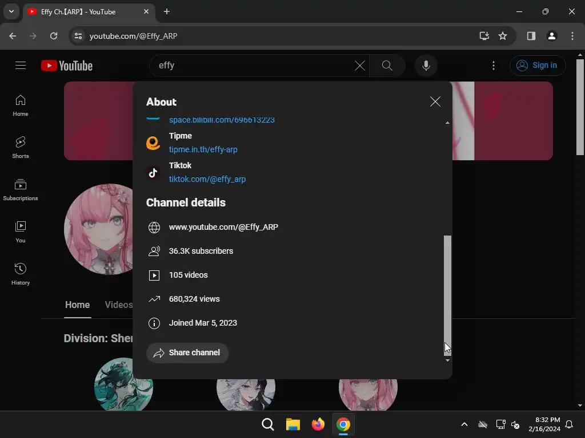
Task: Open Windows taskbar search
Action: [x=267, y=424]
